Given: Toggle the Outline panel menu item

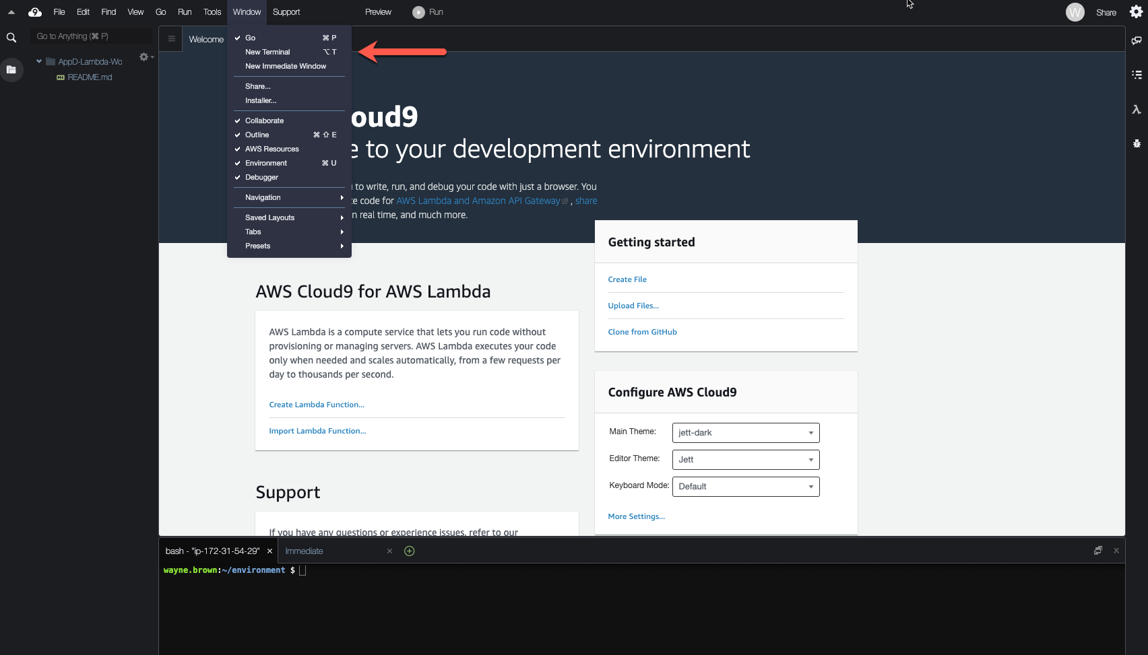Looking at the screenshot, I should 257,135.
